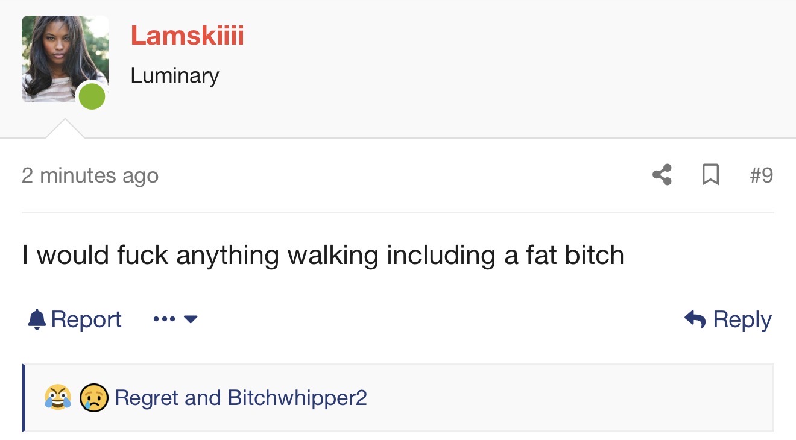Click the laughing-crying emoji reaction
The height and width of the screenshot is (440, 796).
click(58, 398)
